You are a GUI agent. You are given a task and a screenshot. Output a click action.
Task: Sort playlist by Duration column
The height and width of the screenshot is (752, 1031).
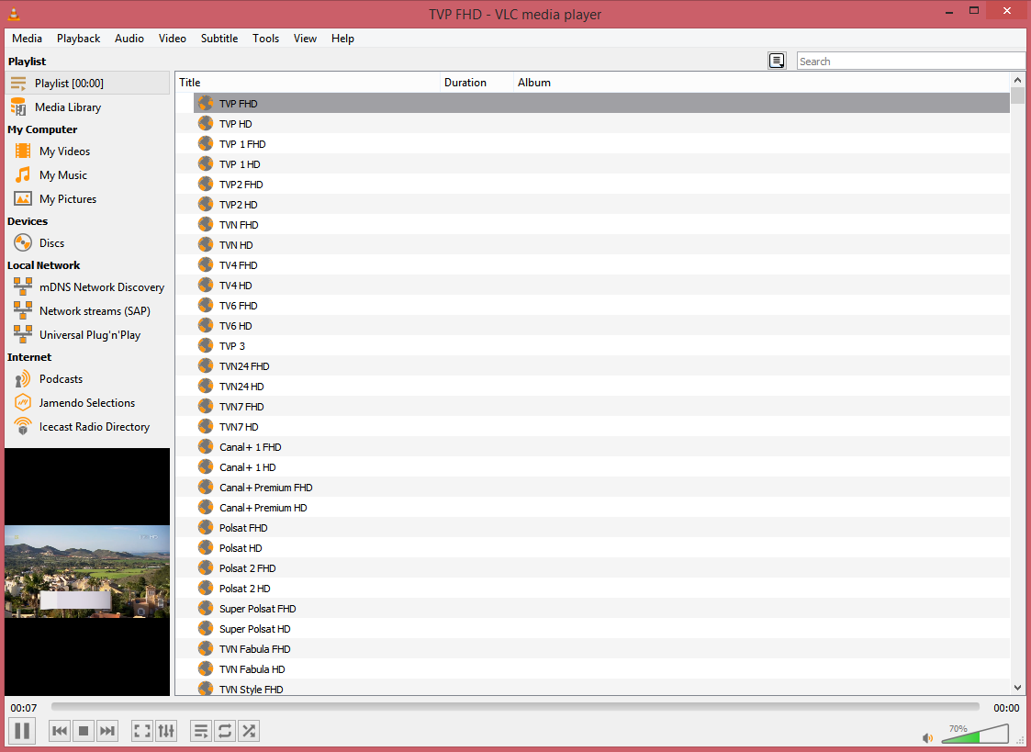click(x=476, y=82)
